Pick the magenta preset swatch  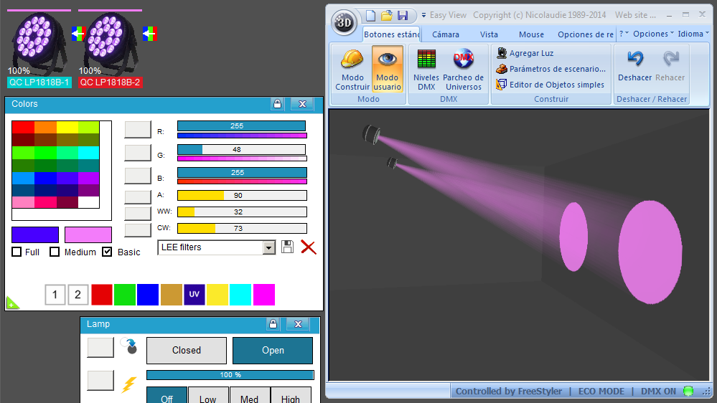tap(264, 294)
